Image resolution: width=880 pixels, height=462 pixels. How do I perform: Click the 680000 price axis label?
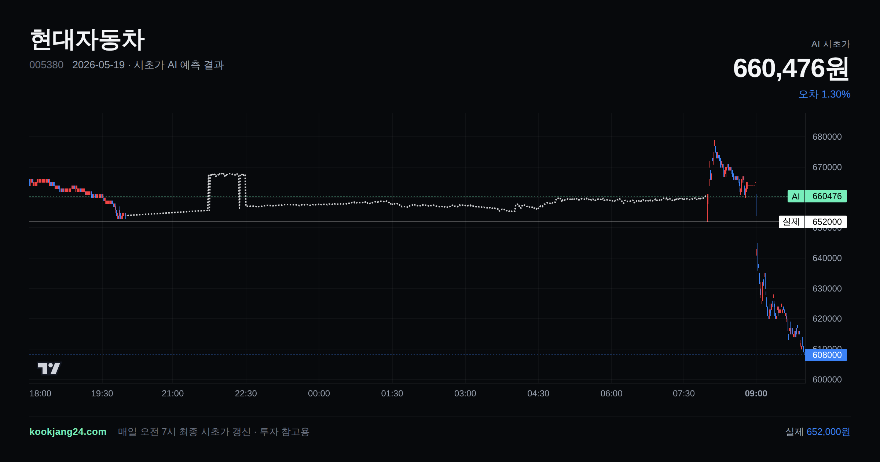tap(827, 137)
